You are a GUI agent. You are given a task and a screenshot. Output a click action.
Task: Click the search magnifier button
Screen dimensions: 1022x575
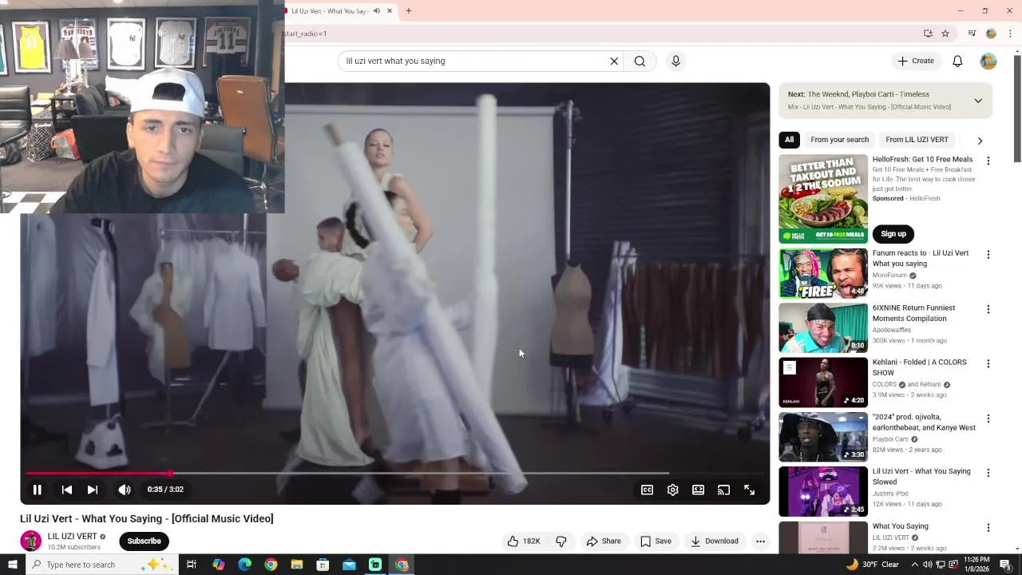coord(640,61)
